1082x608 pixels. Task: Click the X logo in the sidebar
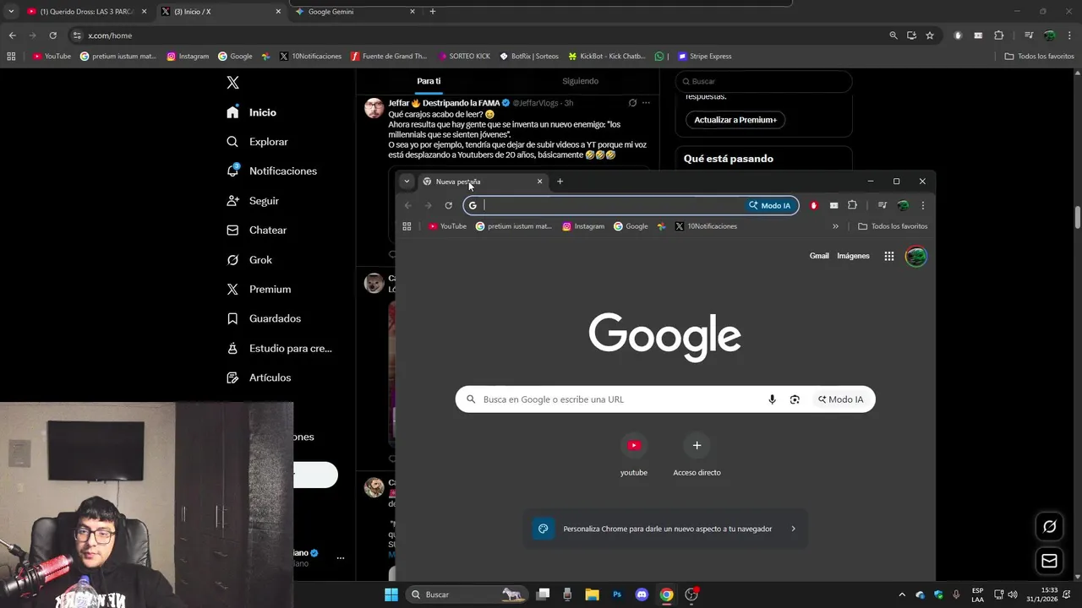click(233, 83)
